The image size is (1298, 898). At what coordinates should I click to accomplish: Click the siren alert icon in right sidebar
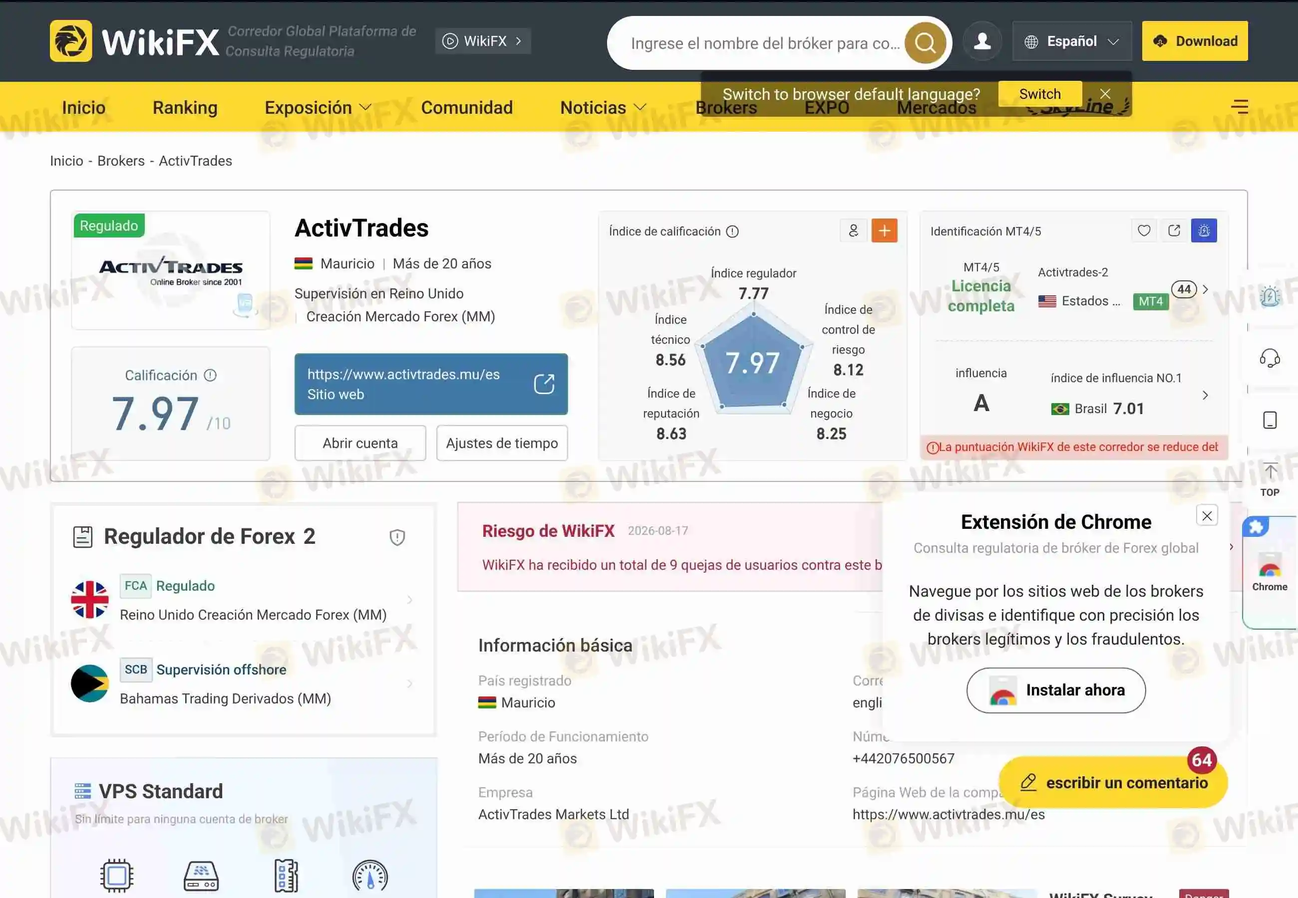point(1270,296)
